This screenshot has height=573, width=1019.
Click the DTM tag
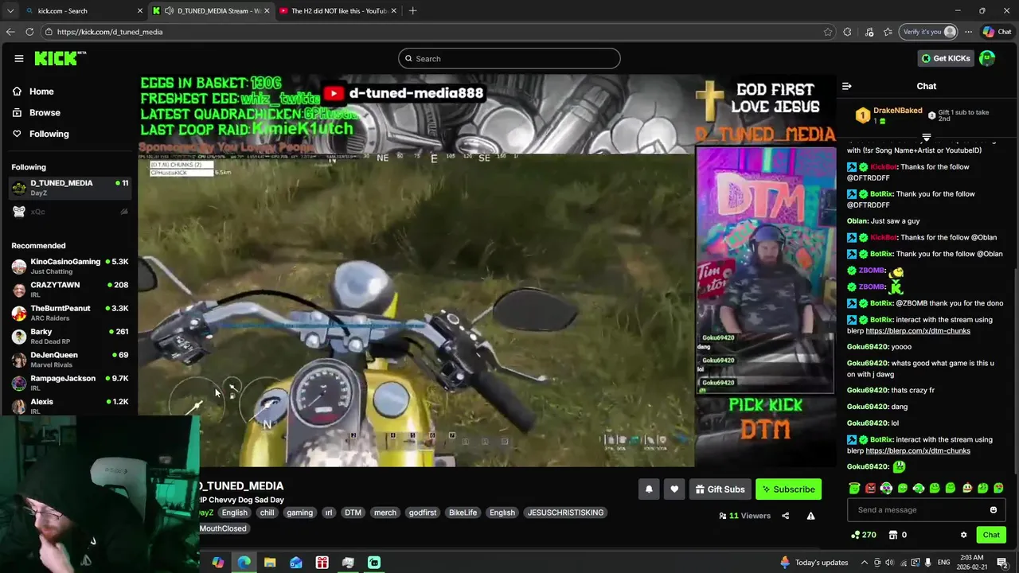(353, 513)
